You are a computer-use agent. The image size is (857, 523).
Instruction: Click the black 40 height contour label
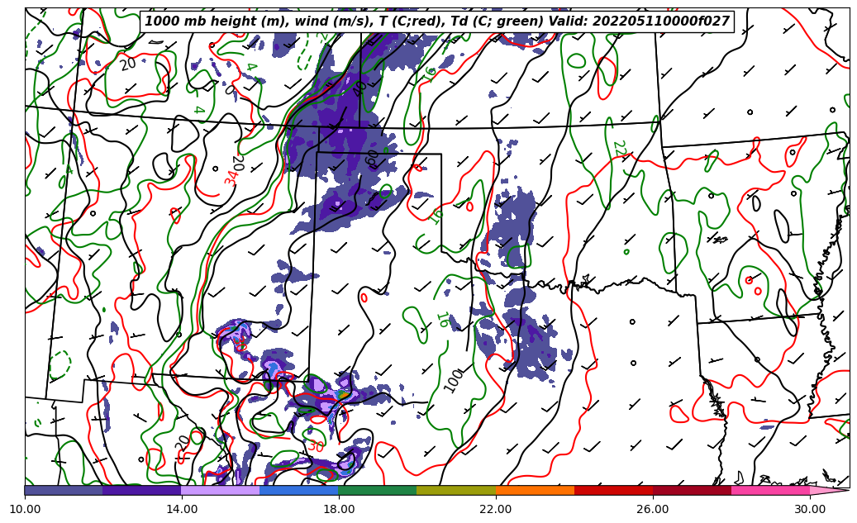[359, 89]
